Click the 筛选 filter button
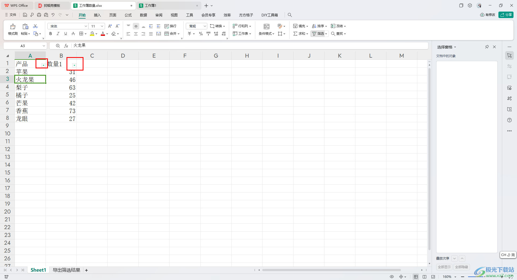The image size is (517, 280). pos(318,34)
